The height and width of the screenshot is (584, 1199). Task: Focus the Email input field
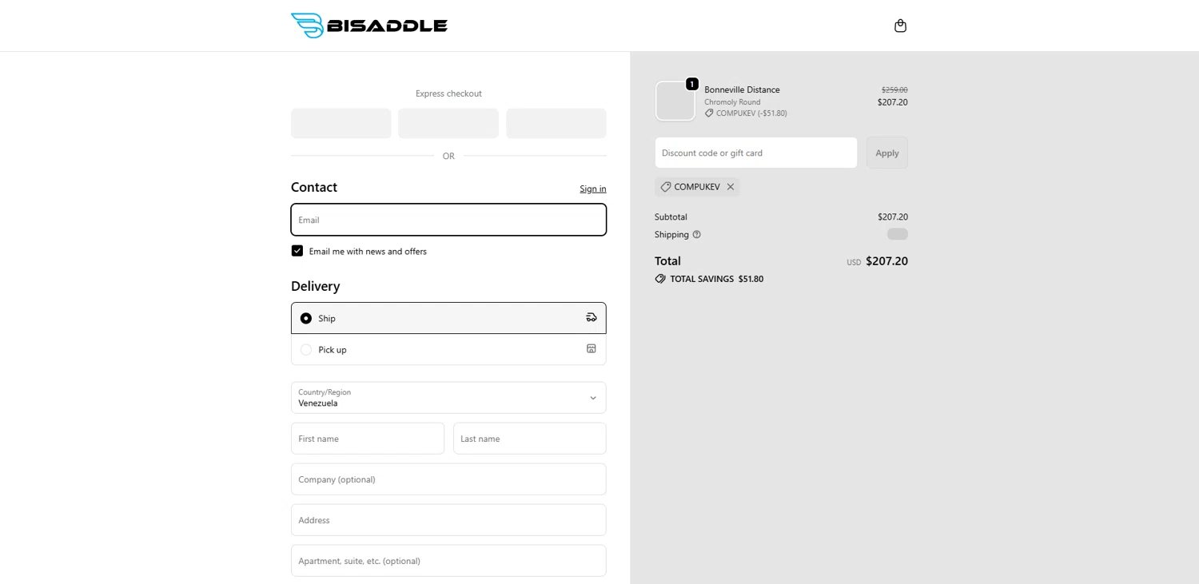point(448,220)
